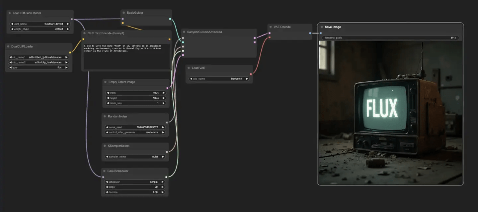Click the noise_seed value 664465540625578
478x212 pixels.
click(x=147, y=127)
